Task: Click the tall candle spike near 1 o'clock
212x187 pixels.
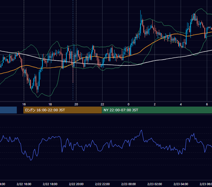Action: [x=141, y=22]
